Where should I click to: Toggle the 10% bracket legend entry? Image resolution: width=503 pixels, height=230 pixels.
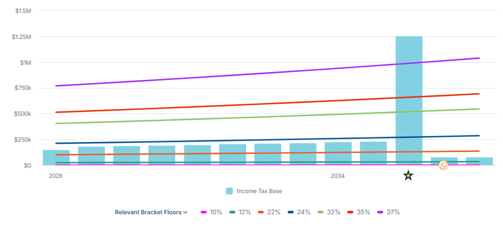(211, 212)
